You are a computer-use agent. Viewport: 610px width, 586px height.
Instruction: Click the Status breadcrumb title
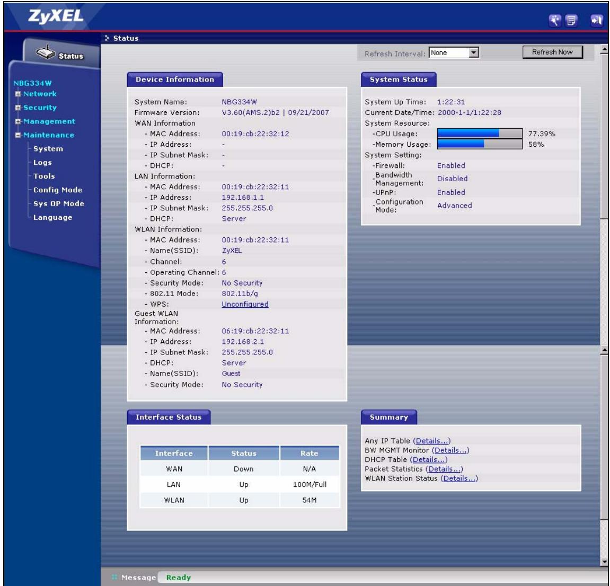click(126, 38)
